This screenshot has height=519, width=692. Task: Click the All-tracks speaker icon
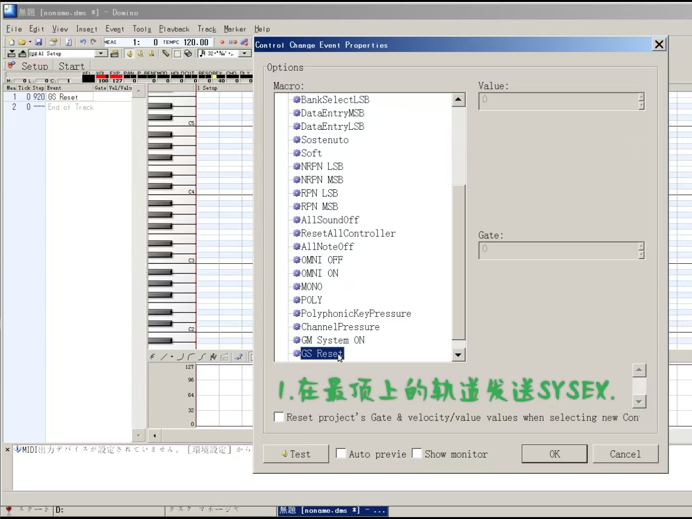[x=151, y=53]
